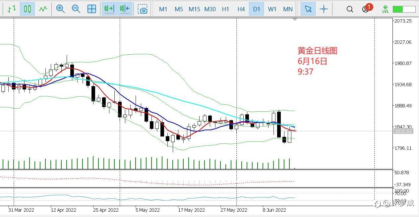Select W1 weekly timeframe
The height and width of the screenshot is (217, 419).
coord(272,9)
